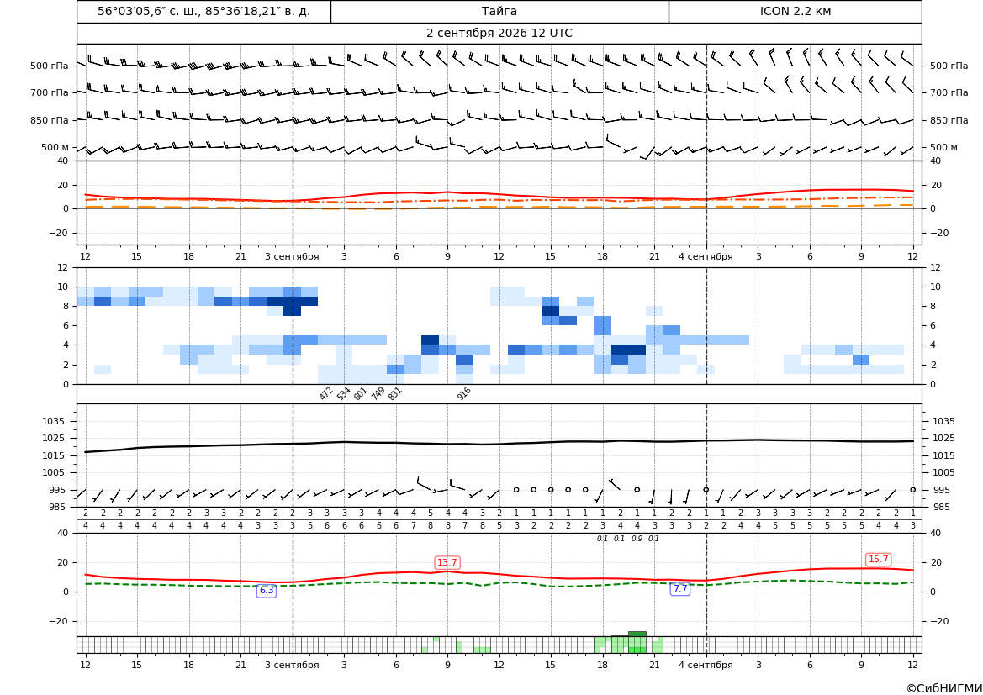
Task: Click the top axis label 4 сентября
Action: [x=706, y=256]
